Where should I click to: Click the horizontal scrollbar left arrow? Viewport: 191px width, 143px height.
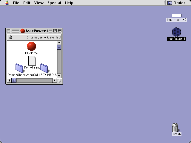point(9,80)
